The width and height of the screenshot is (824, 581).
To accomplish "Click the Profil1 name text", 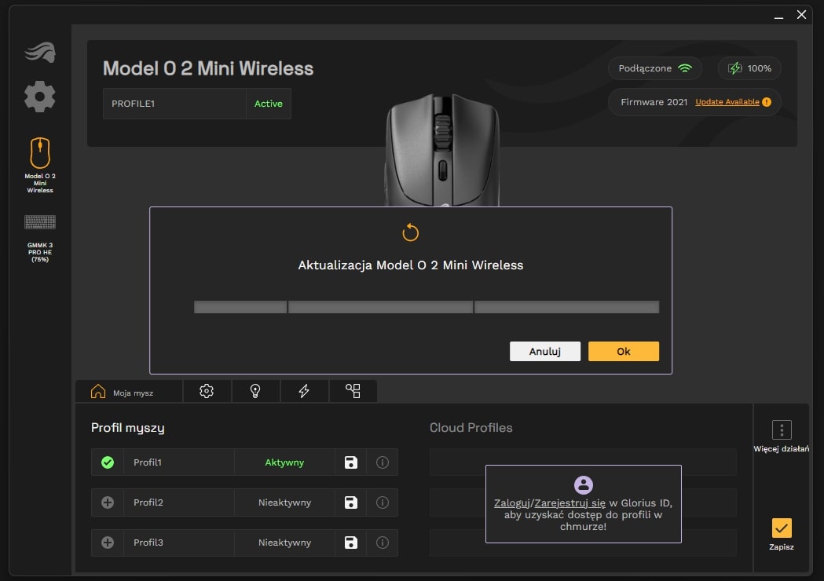I will 148,462.
